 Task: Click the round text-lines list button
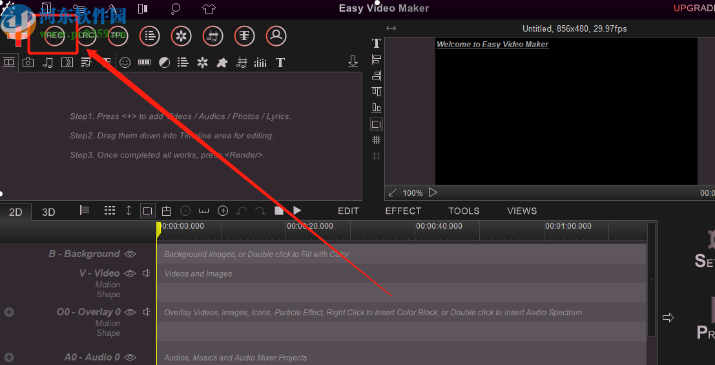(x=150, y=36)
